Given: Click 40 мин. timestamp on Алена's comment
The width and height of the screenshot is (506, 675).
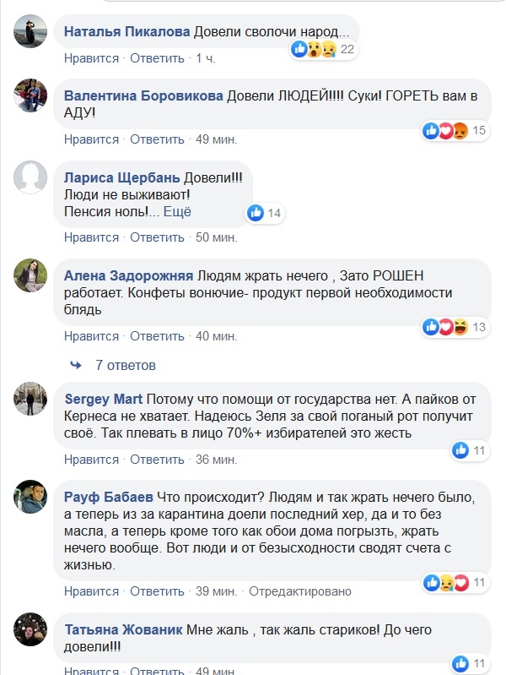Looking at the screenshot, I should [216, 336].
